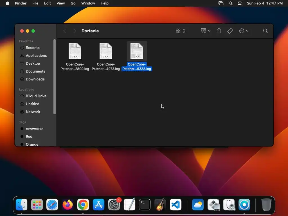The height and width of the screenshot is (216, 288).
Task: Open the Group by dropdown
Action: pyautogui.click(x=205, y=31)
